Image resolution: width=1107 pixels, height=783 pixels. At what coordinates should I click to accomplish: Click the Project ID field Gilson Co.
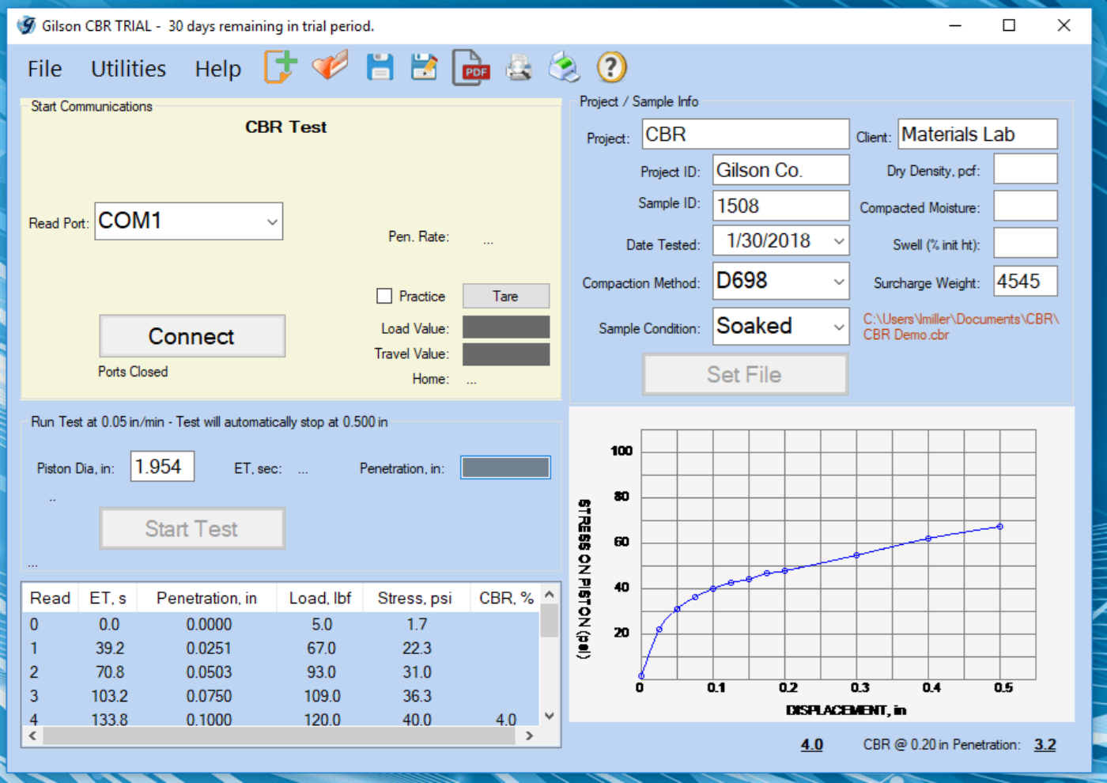pyautogui.click(x=781, y=170)
